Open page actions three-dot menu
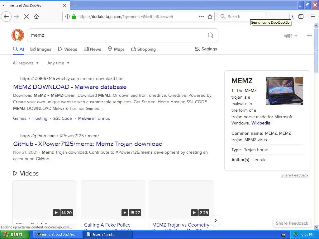Viewport: 319px width, 239px height. [201, 17]
